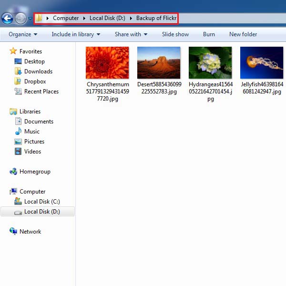Click the Hydrangeas4156405221642701454.jpg file name
The height and width of the screenshot is (286, 286).
pos(211,92)
